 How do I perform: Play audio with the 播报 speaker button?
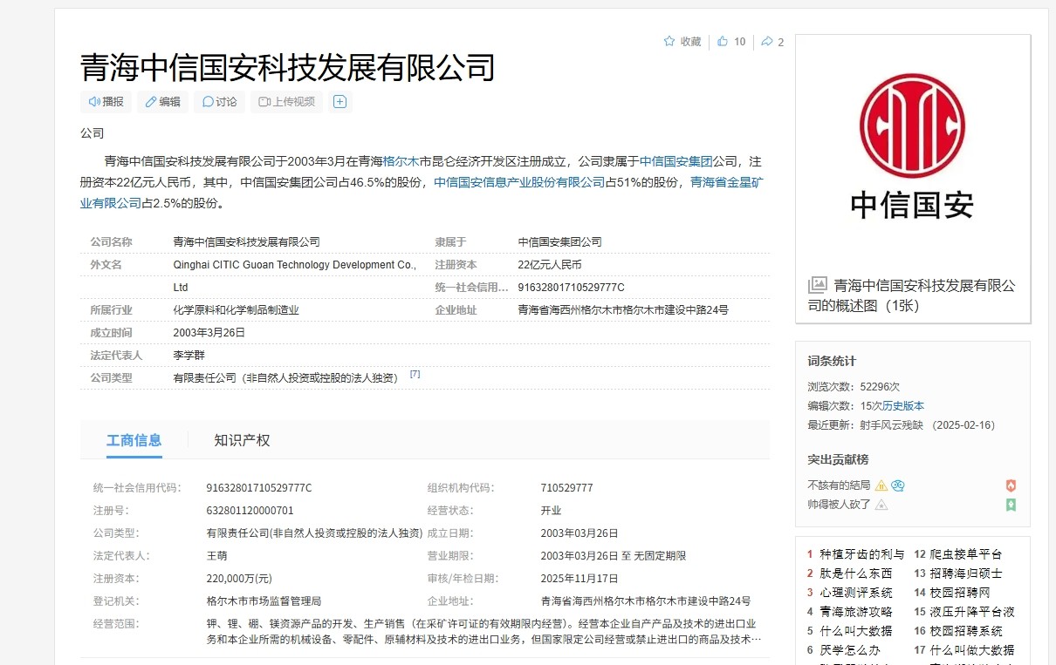click(106, 102)
